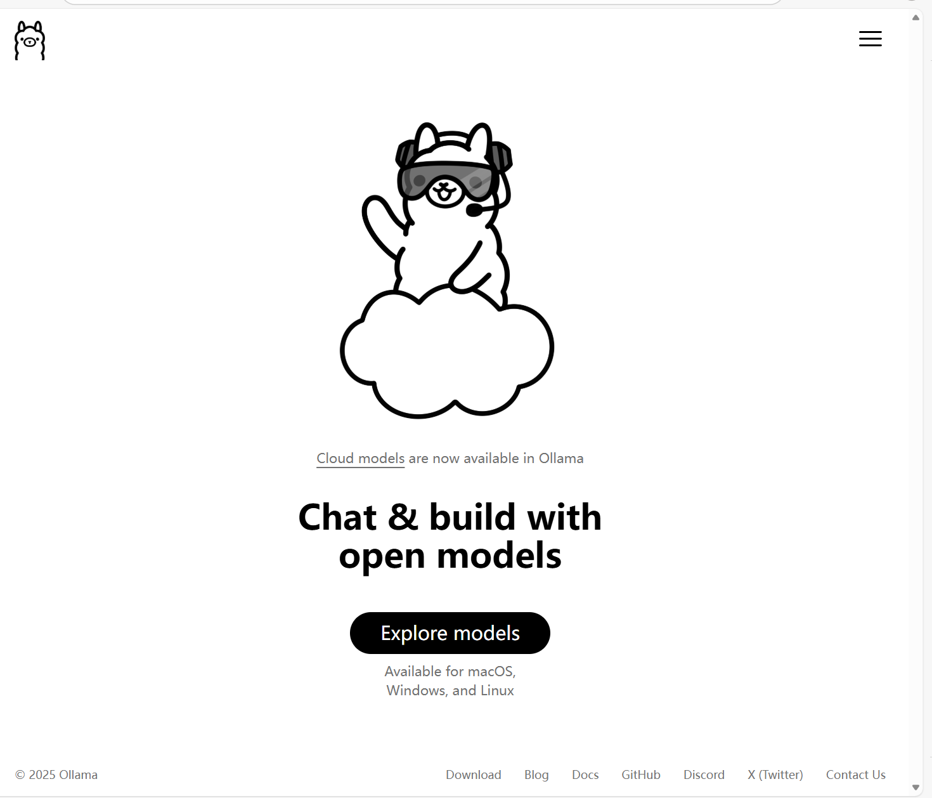Screen dimensions: 932x798
Task: Open Docs from the footer
Action: pos(585,775)
